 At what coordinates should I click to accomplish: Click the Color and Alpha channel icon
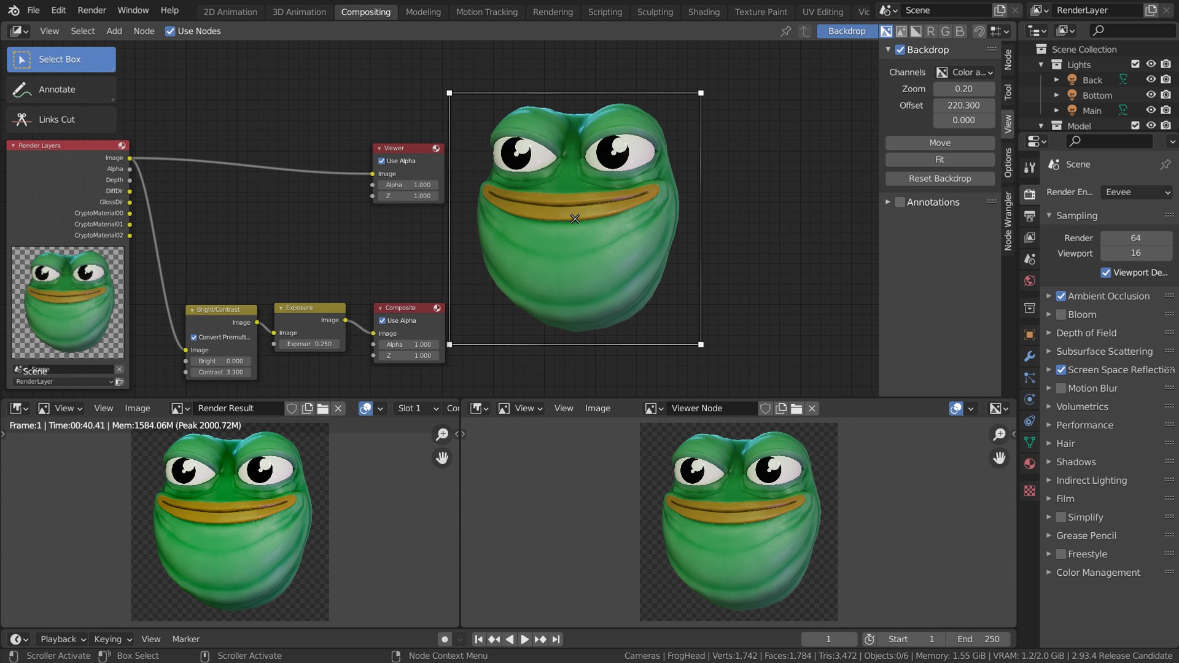click(x=886, y=31)
